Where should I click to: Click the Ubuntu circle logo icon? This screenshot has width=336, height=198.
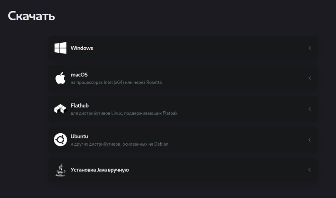click(60, 139)
